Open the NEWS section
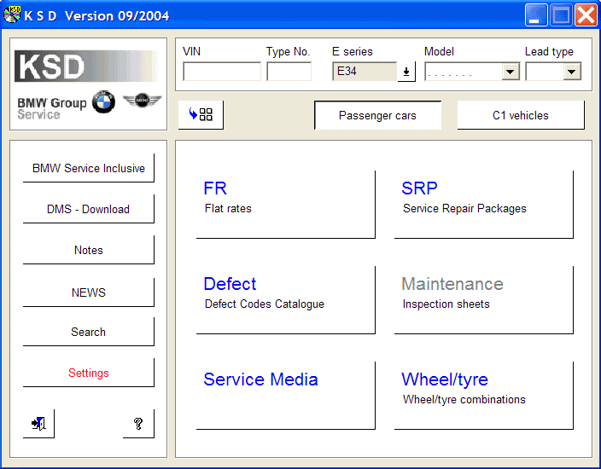The height and width of the screenshot is (469, 601). 89,292
